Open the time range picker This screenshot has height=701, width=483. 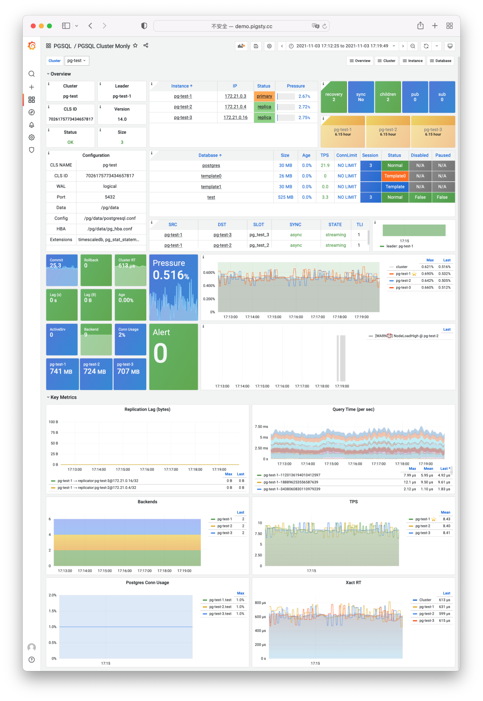[342, 46]
